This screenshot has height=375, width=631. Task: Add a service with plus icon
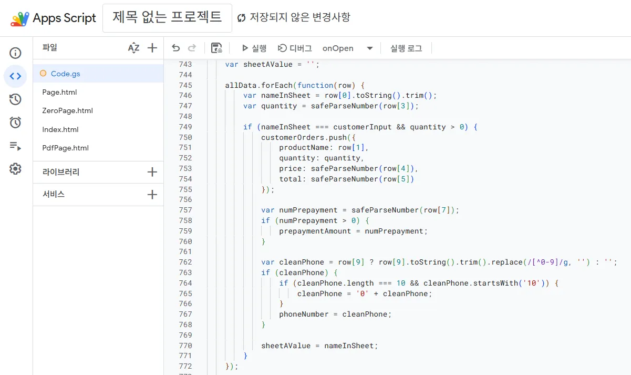point(152,195)
